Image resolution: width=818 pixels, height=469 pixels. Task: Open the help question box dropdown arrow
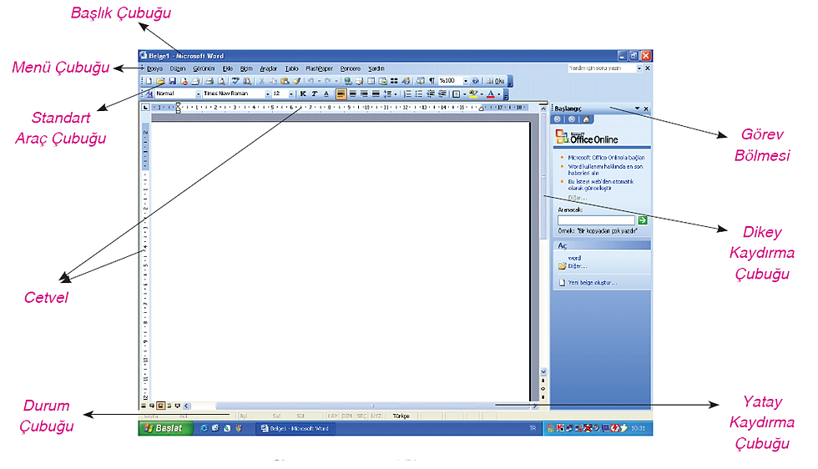639,68
